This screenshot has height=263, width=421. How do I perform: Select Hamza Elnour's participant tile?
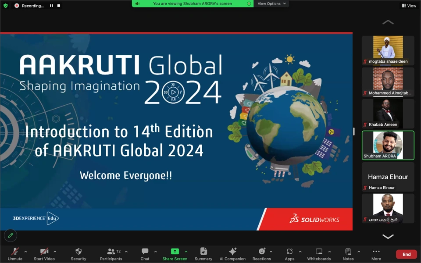point(388,177)
